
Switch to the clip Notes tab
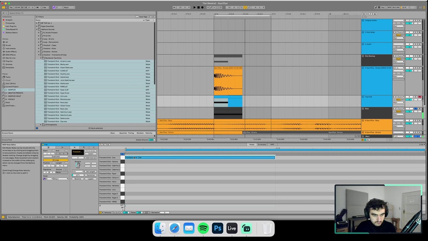(x=252, y=145)
